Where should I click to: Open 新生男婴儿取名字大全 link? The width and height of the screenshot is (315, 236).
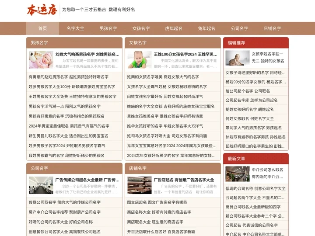tap(69, 136)
